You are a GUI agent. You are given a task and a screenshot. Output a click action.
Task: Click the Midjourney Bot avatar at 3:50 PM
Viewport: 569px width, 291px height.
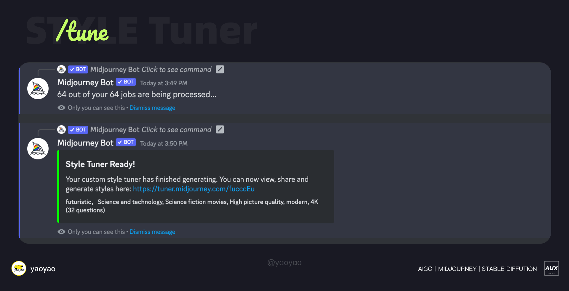pyautogui.click(x=38, y=149)
